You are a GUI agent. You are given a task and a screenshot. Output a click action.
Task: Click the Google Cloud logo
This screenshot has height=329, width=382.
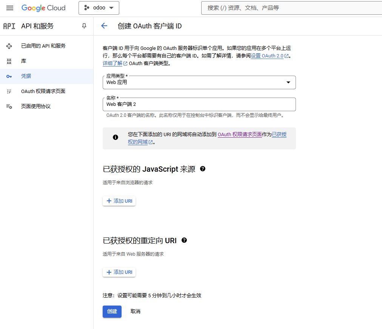coord(43,8)
